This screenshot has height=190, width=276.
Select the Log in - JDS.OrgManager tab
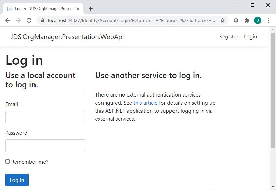(x=43, y=9)
